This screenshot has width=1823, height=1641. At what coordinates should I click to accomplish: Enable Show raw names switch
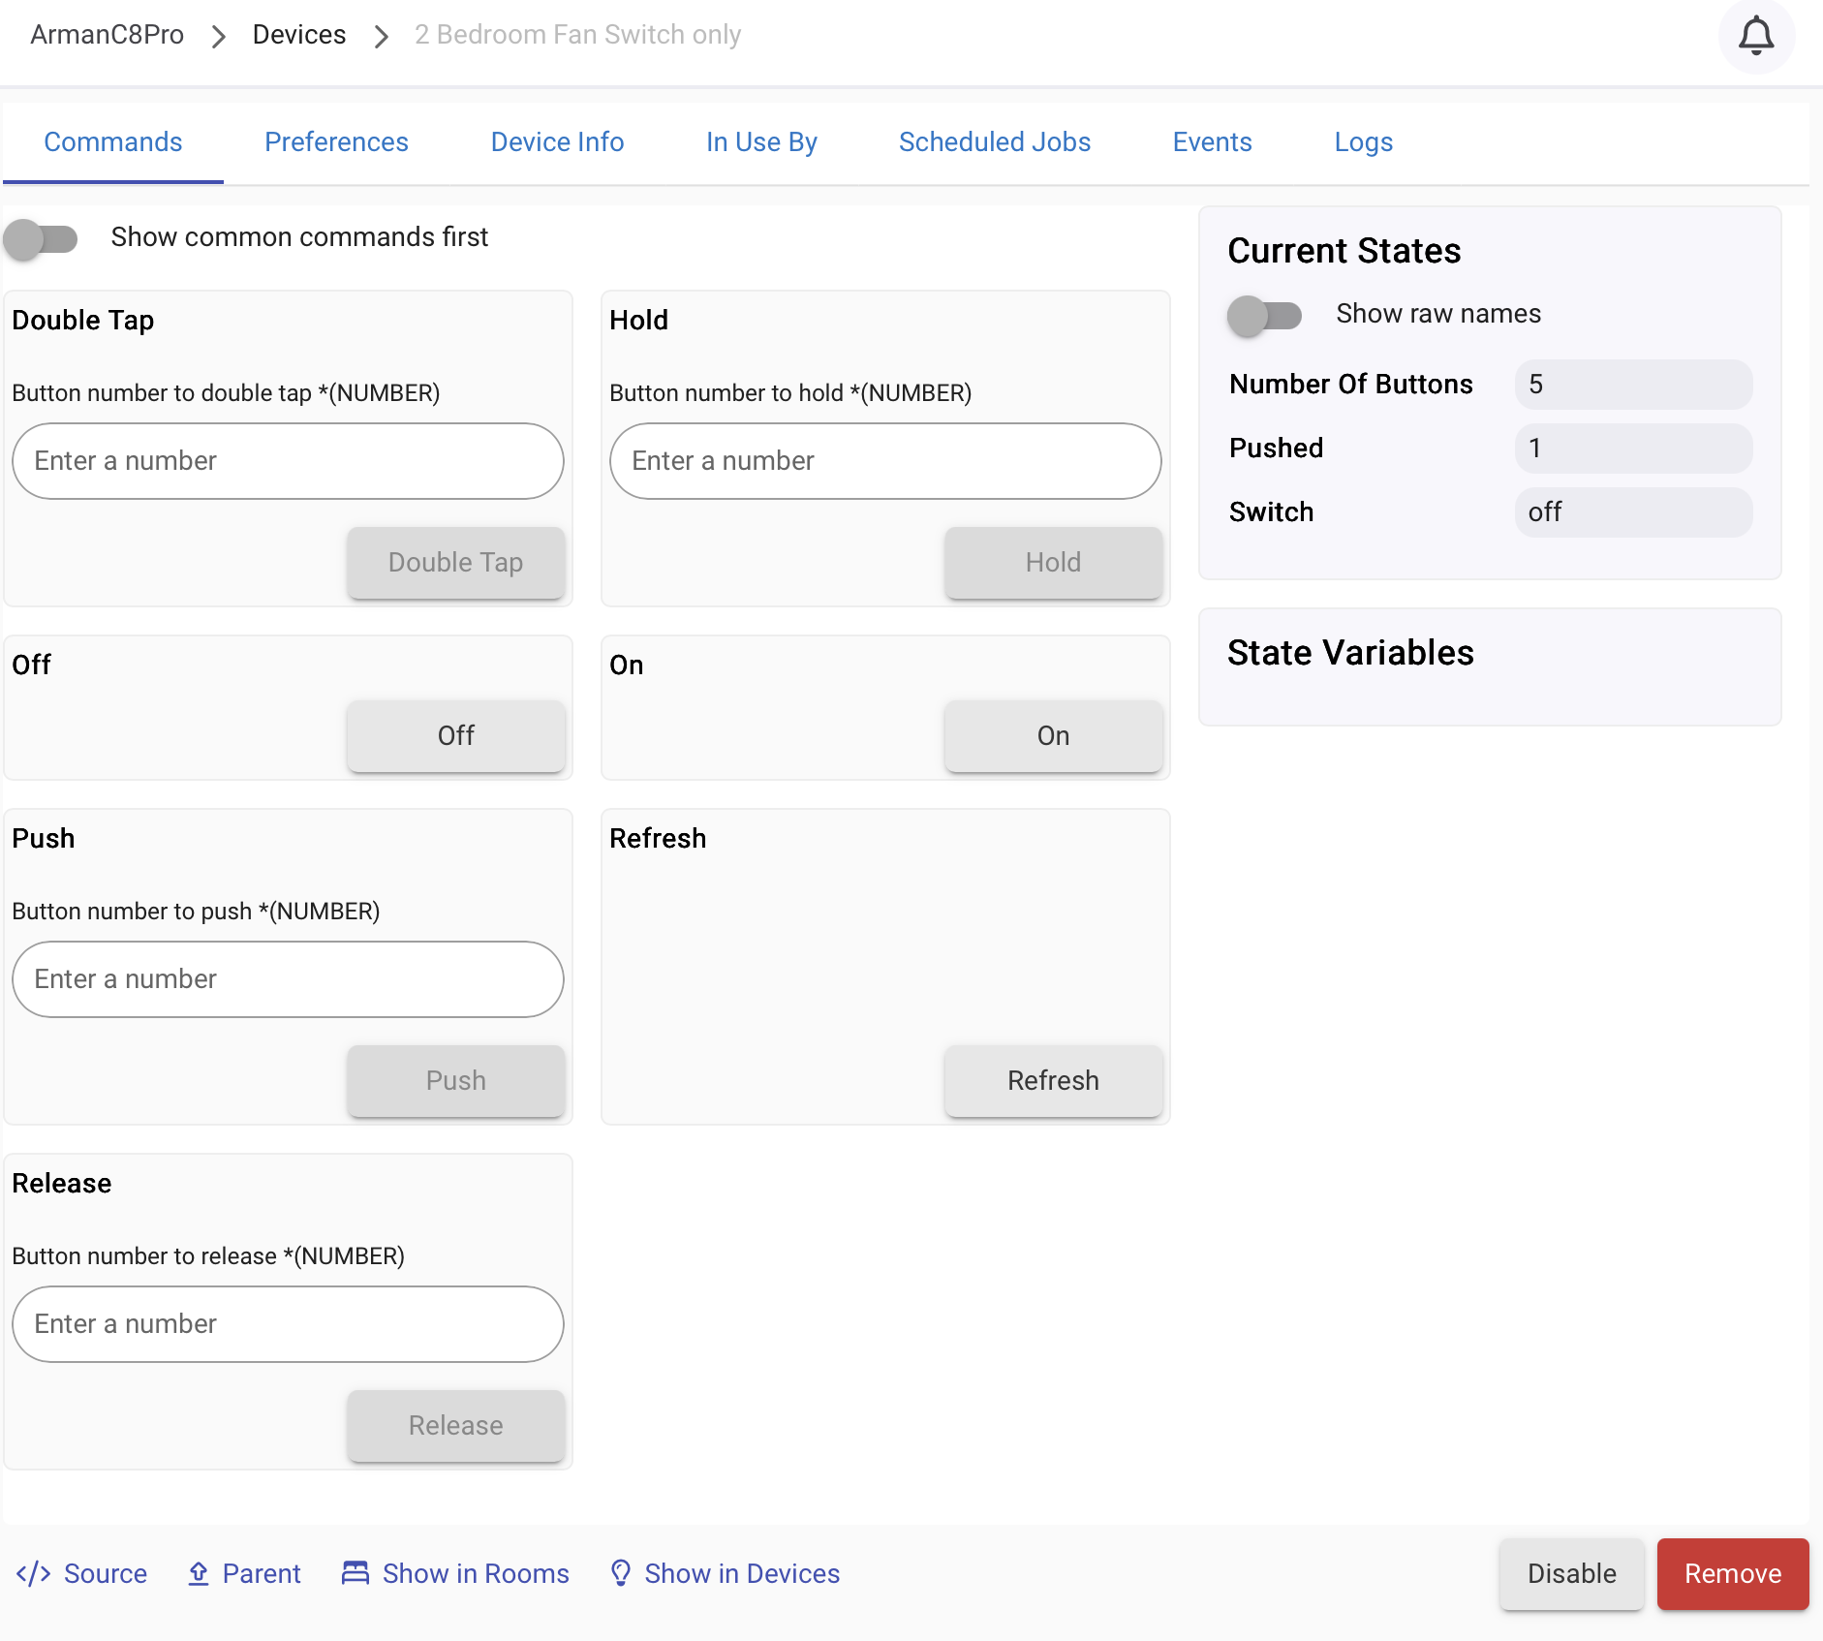[1264, 315]
